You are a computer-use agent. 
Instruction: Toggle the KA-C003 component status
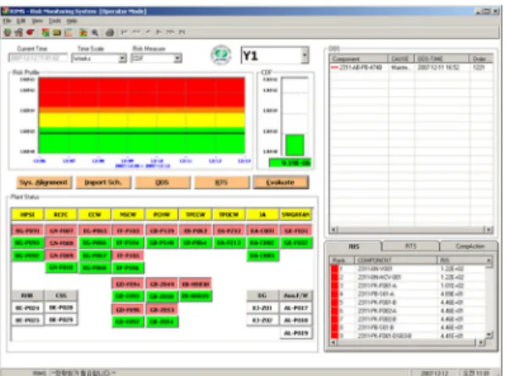pos(262,256)
